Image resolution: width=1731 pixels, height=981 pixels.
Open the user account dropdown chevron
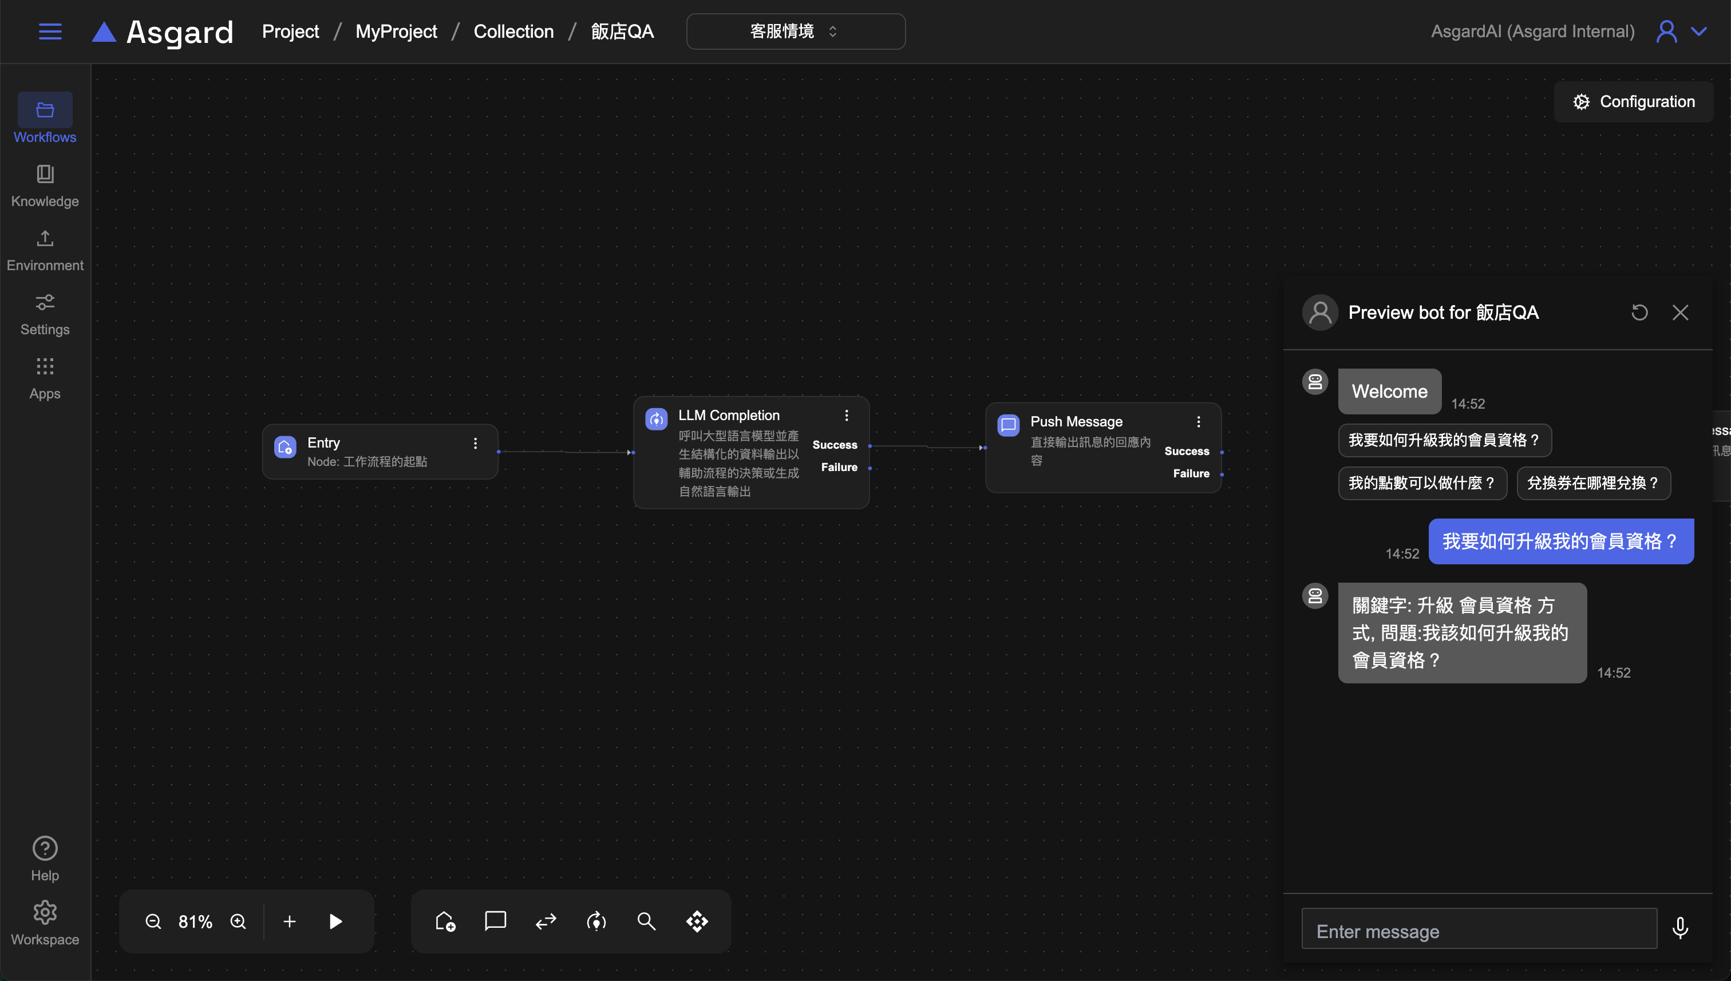click(1700, 31)
